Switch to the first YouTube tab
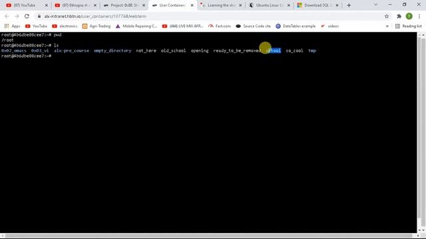The image size is (426, 239). [24, 5]
